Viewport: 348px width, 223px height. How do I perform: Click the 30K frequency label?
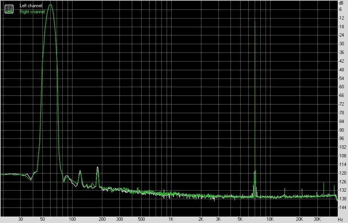[x=317, y=219]
